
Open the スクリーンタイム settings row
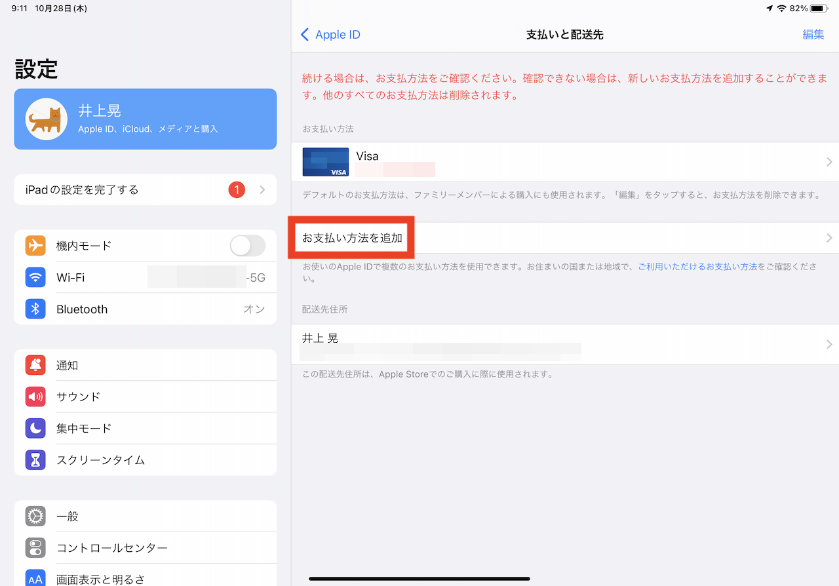pyautogui.click(x=146, y=459)
